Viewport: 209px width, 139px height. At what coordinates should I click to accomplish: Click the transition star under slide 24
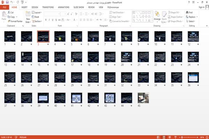click(198, 65)
